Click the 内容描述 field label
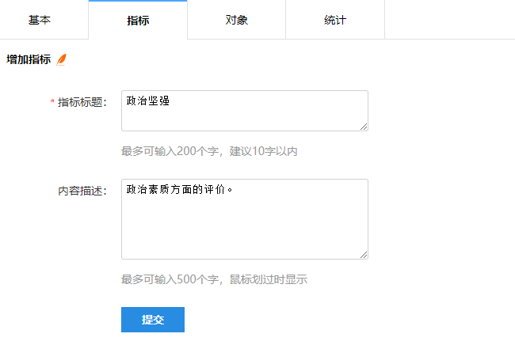 (x=82, y=191)
